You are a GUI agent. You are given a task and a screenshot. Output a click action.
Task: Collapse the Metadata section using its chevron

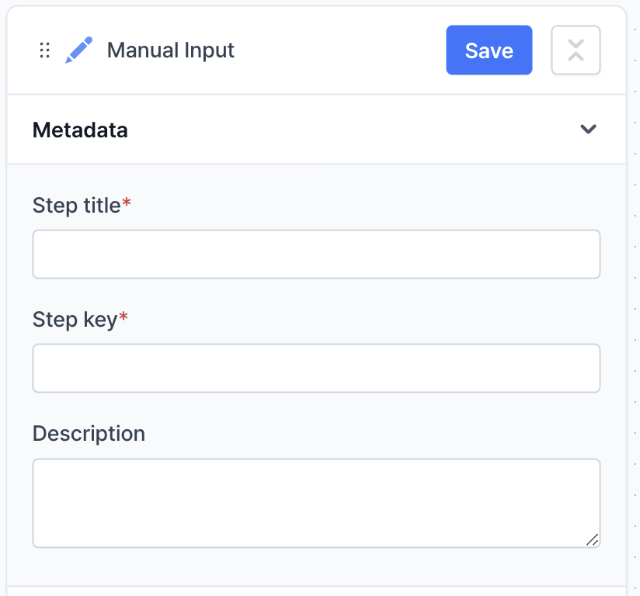coord(588,130)
